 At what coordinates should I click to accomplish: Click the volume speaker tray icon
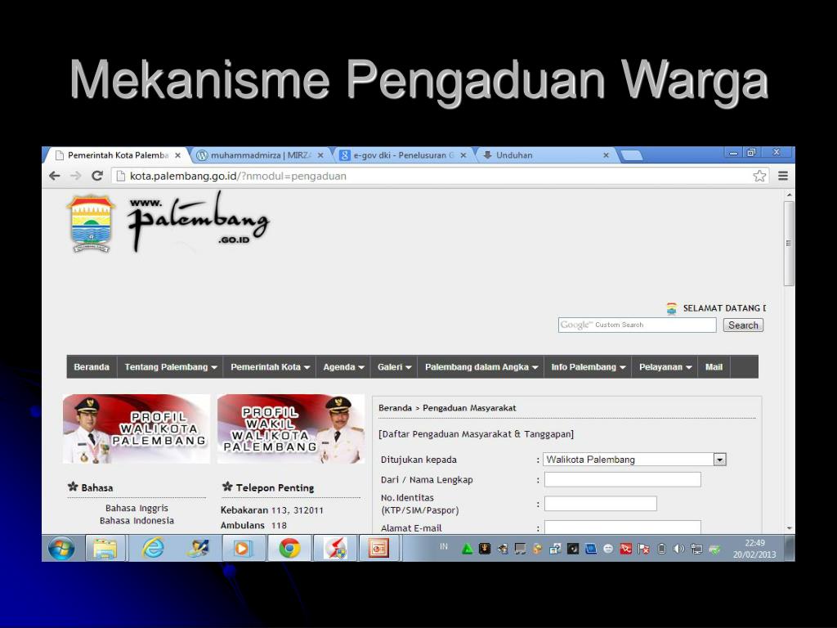[679, 549]
